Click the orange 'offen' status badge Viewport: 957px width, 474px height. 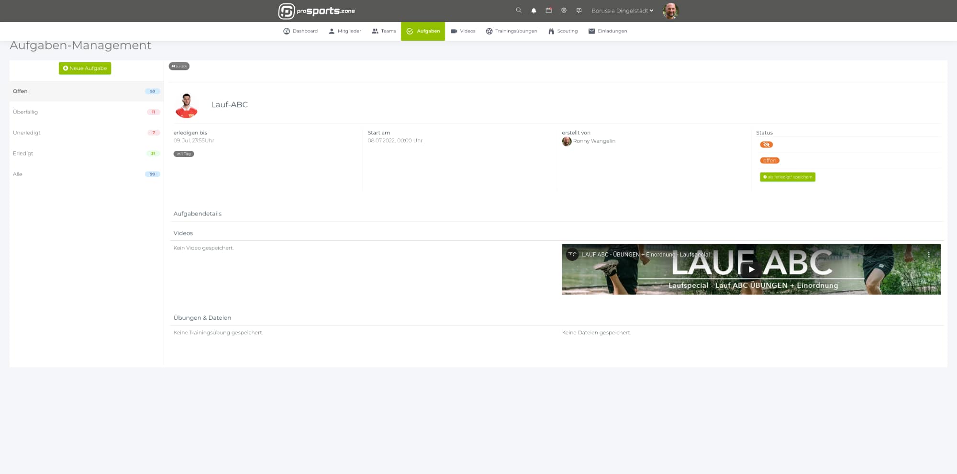click(769, 160)
